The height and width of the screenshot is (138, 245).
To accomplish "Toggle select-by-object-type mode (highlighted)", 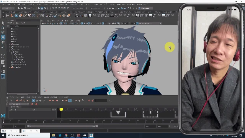I will pyautogui.click(x=42, y=8).
